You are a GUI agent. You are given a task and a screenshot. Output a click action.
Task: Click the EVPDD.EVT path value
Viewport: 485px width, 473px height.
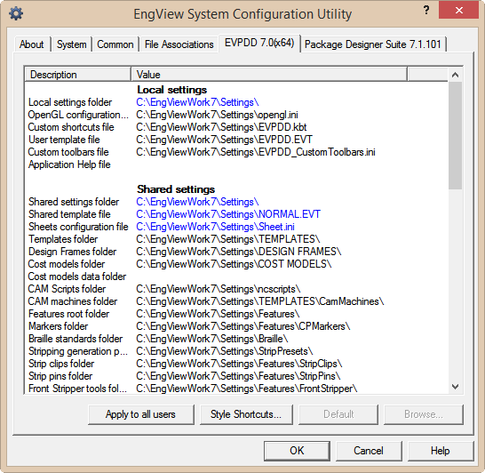tap(224, 140)
